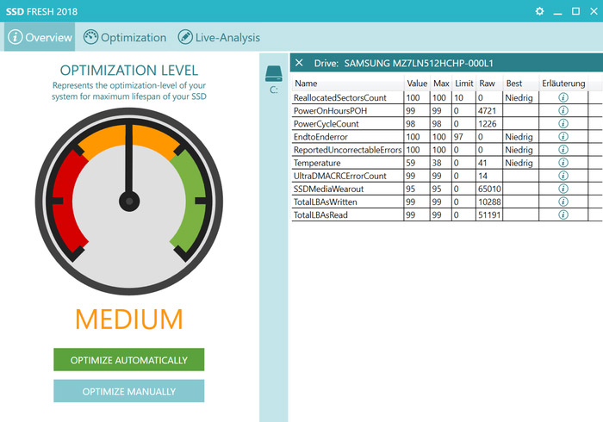Click the Erläuterung column header

point(563,83)
